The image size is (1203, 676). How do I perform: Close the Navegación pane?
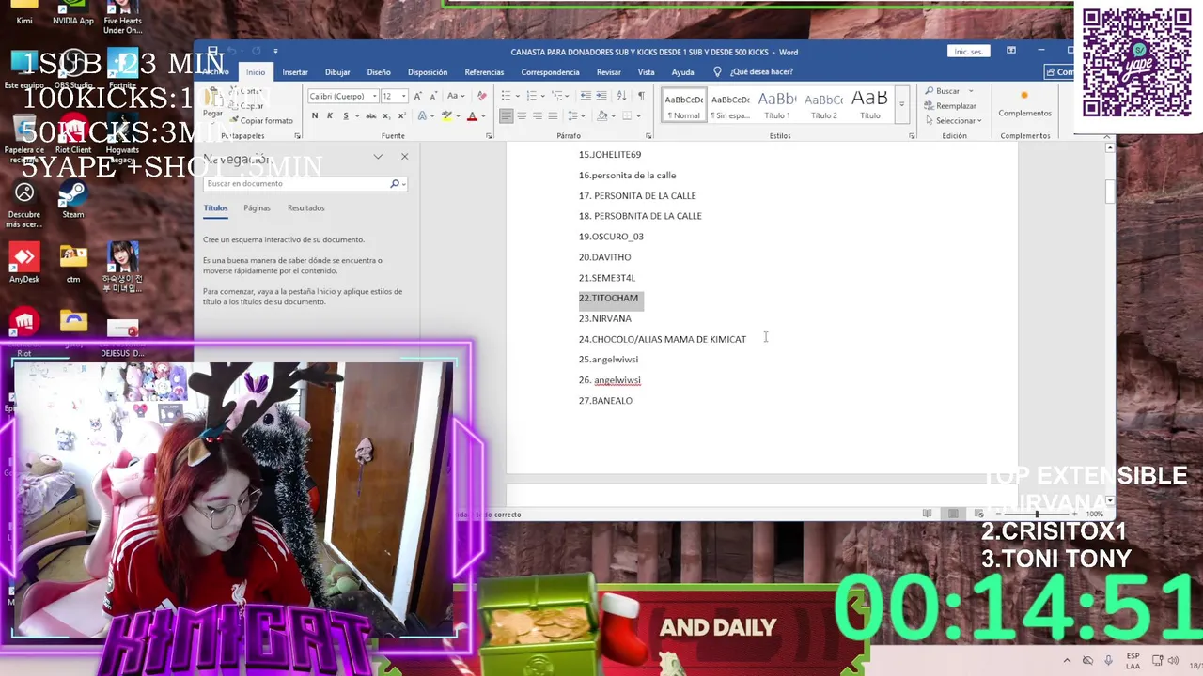[404, 157]
